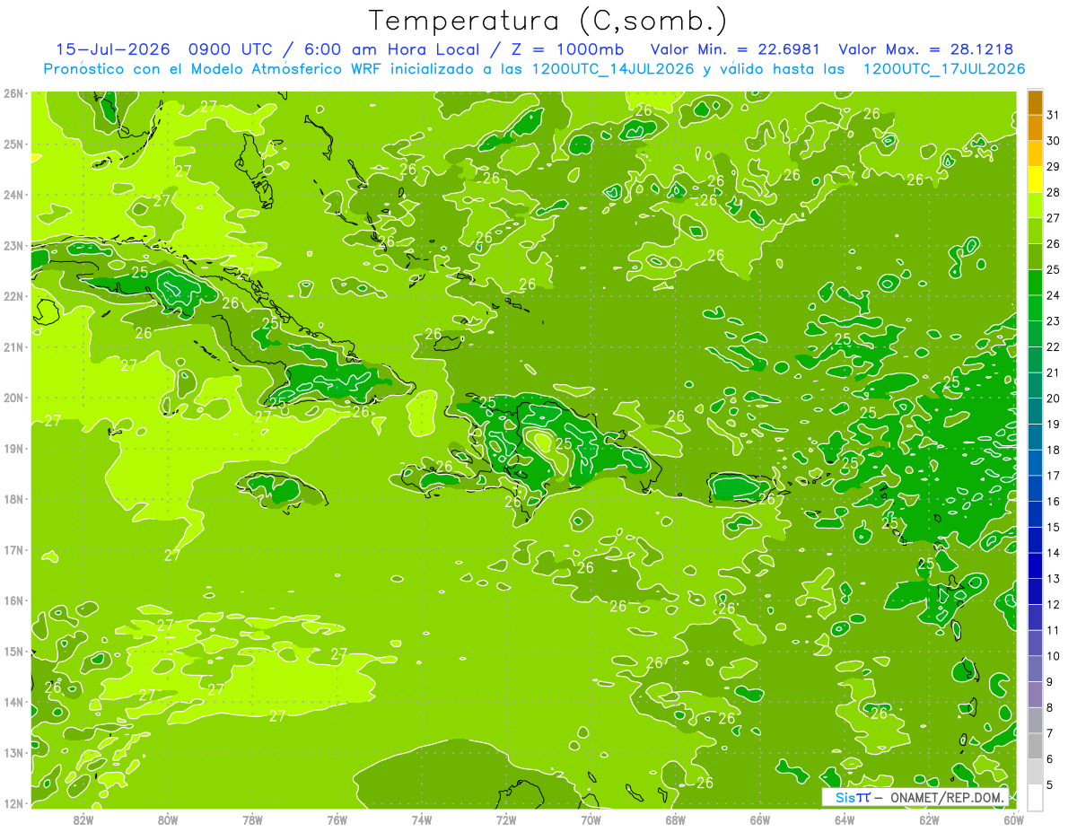Click color scale value 30
The height and width of the screenshot is (832, 1077).
(1054, 141)
